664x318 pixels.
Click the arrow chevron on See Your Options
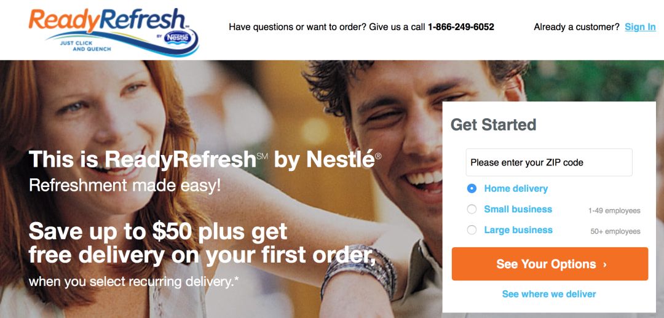(x=605, y=264)
